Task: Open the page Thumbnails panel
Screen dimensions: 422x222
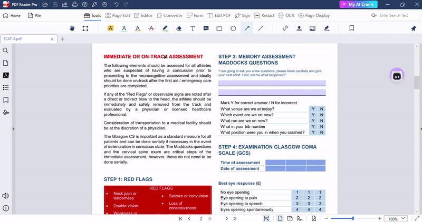Action: pyautogui.click(x=5, y=63)
